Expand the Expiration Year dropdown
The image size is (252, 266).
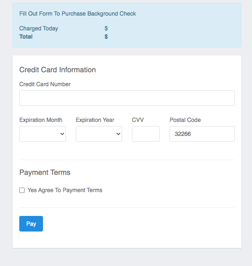click(99, 134)
